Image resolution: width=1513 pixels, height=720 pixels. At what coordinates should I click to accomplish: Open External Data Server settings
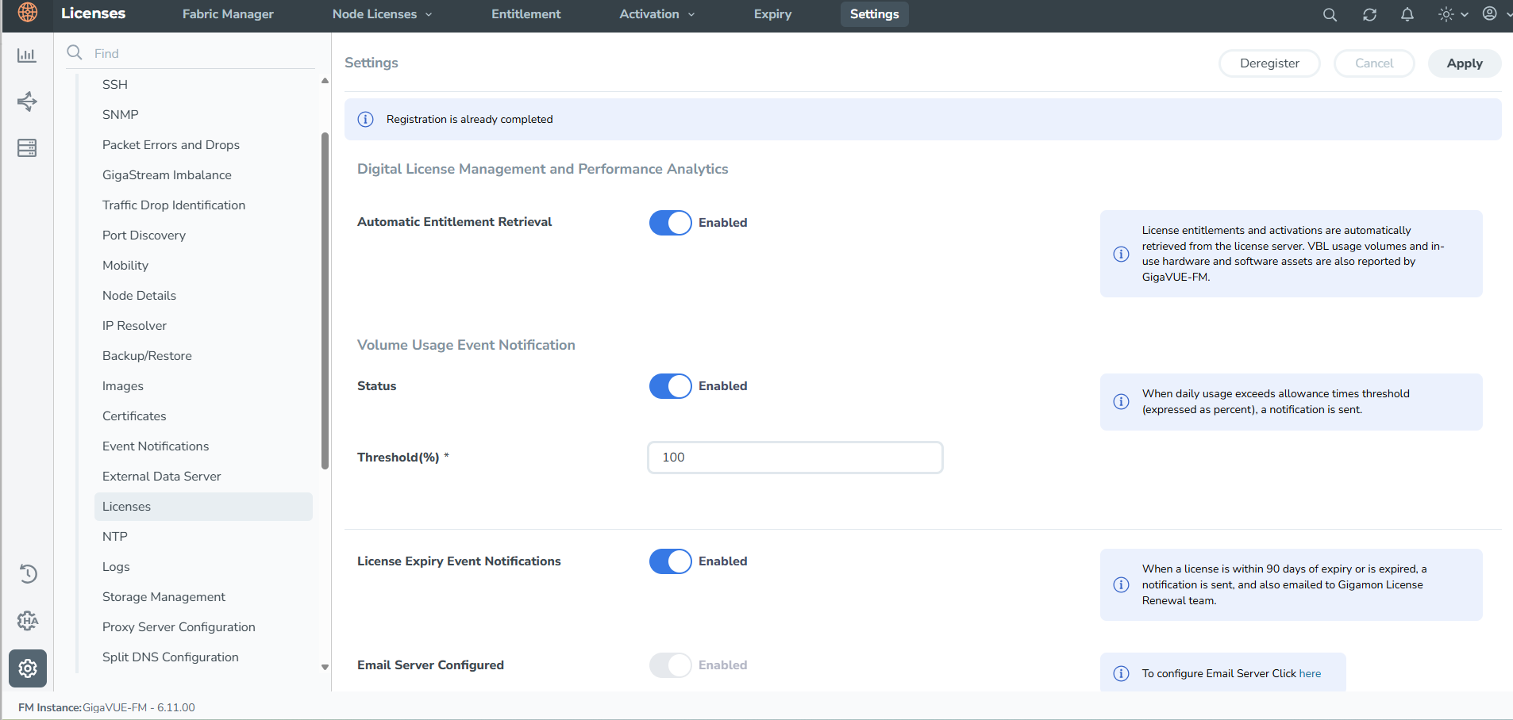(x=161, y=476)
